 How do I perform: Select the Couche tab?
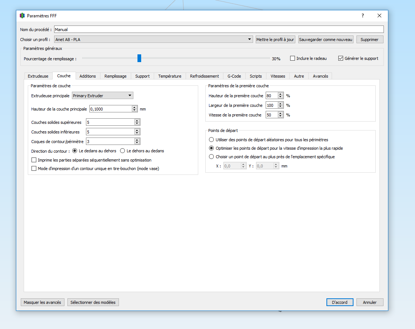64,76
